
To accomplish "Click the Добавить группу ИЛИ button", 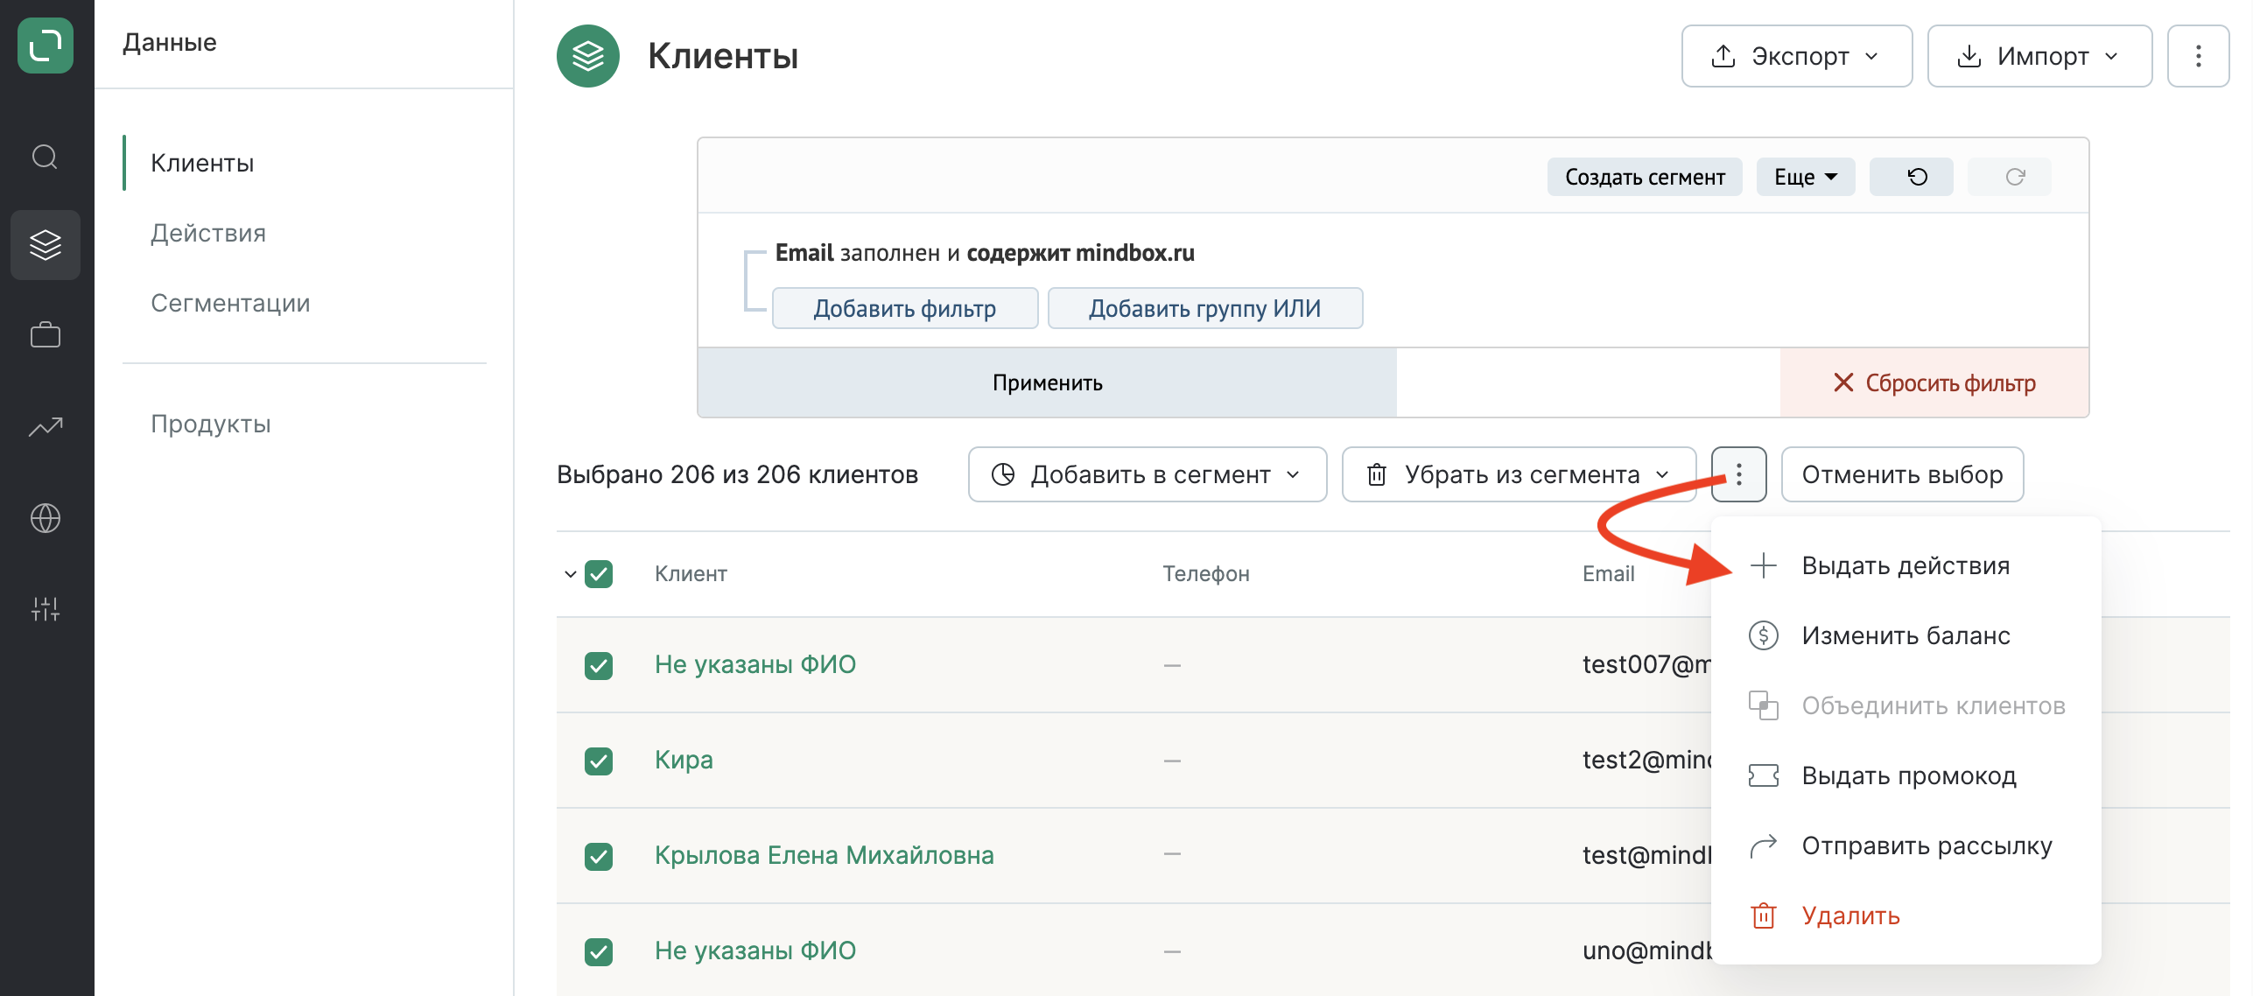I will [1205, 308].
